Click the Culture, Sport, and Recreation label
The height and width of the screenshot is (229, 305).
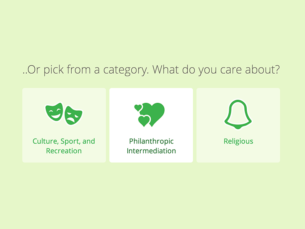click(64, 146)
